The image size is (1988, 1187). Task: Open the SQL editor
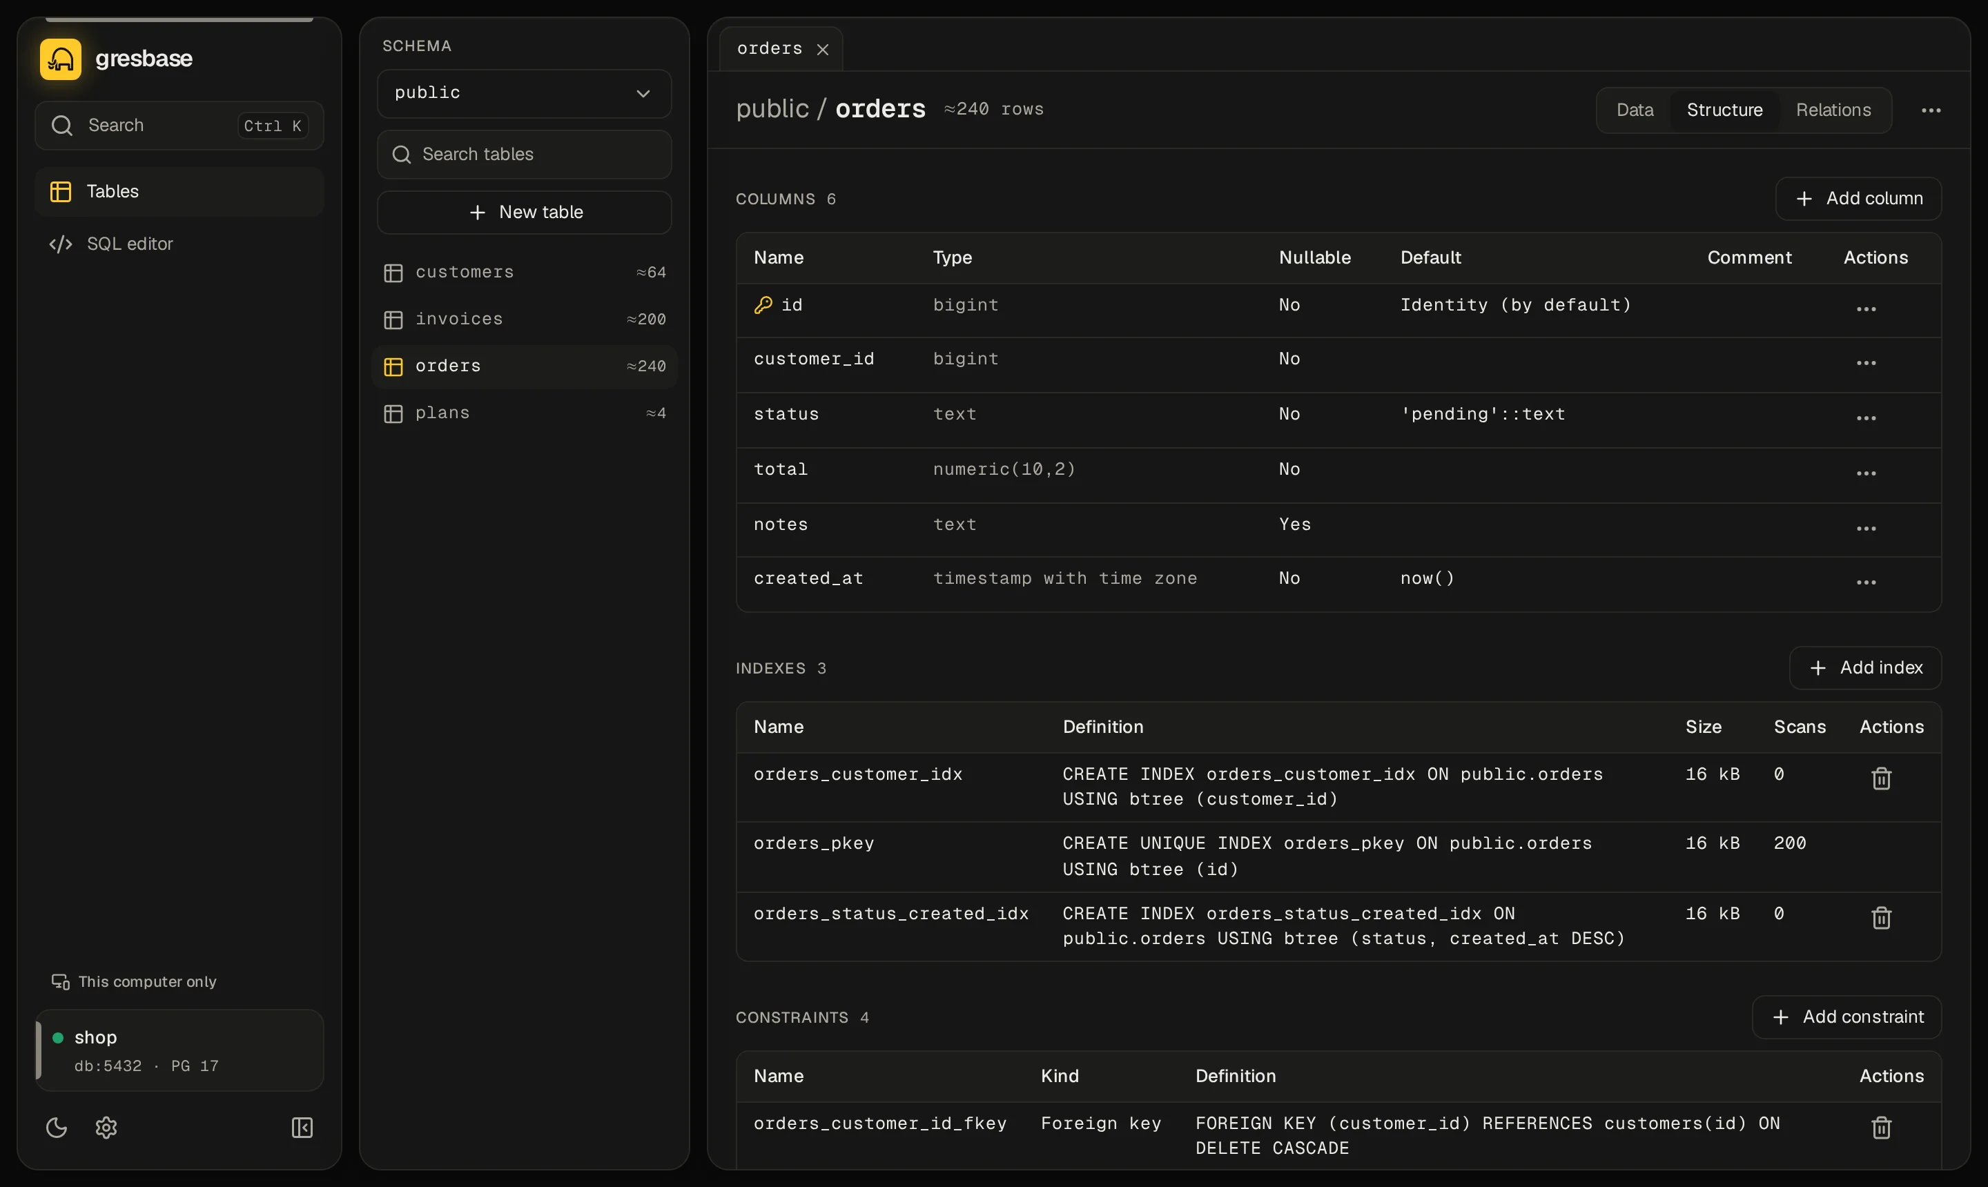click(179, 244)
